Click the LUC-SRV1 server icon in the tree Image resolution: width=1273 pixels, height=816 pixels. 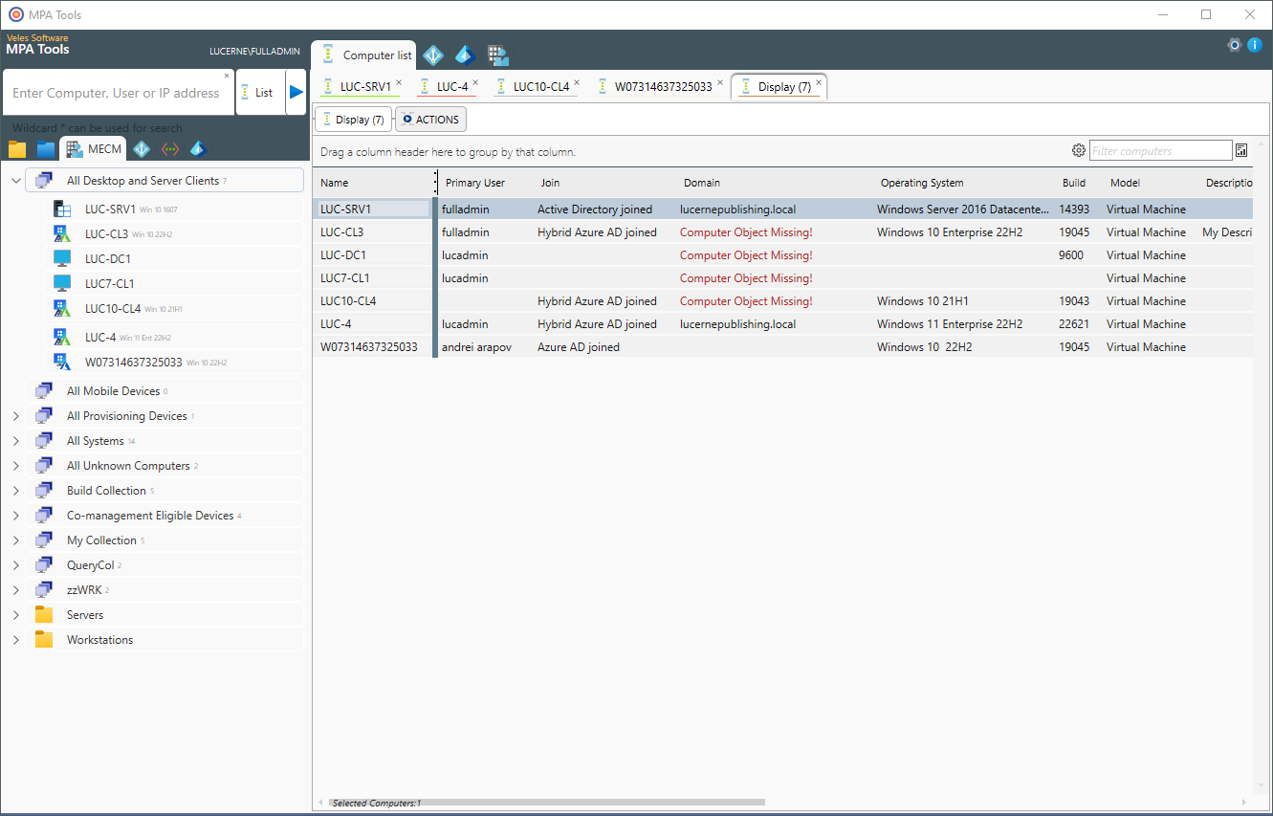pyautogui.click(x=63, y=209)
